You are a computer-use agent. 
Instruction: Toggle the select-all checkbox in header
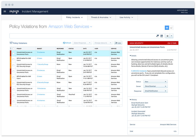(13, 48)
